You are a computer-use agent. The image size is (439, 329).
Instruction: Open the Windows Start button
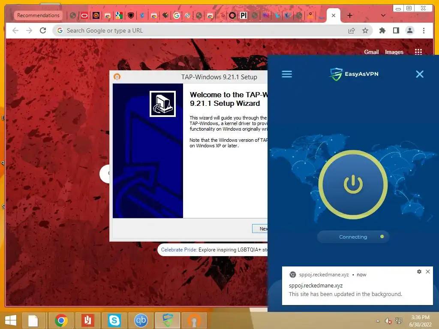point(11,320)
